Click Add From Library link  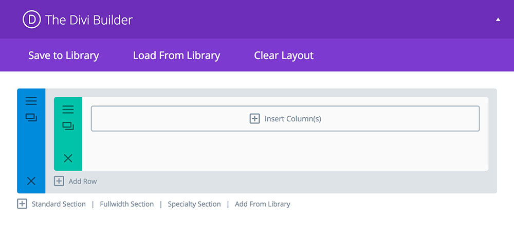(263, 204)
